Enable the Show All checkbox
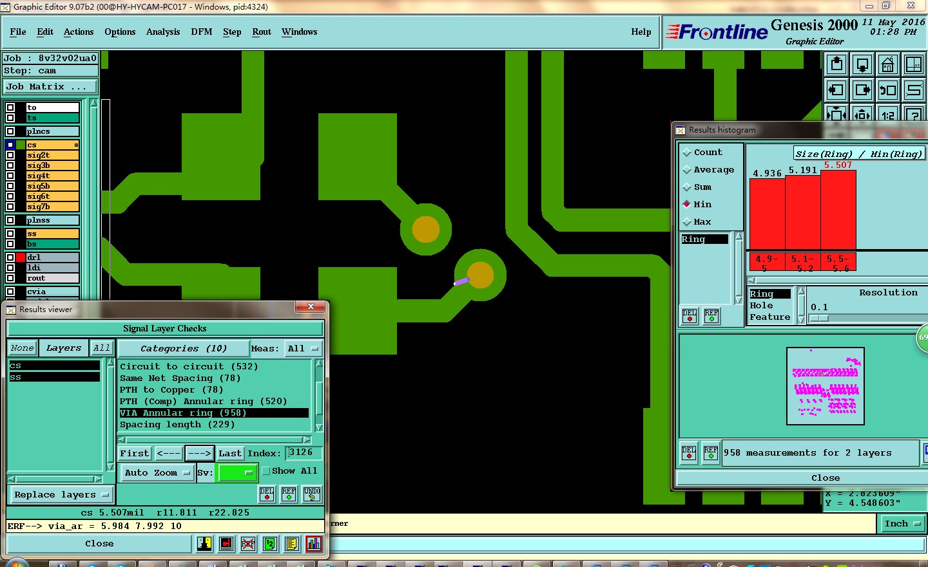This screenshot has height=567, width=928. (x=266, y=471)
